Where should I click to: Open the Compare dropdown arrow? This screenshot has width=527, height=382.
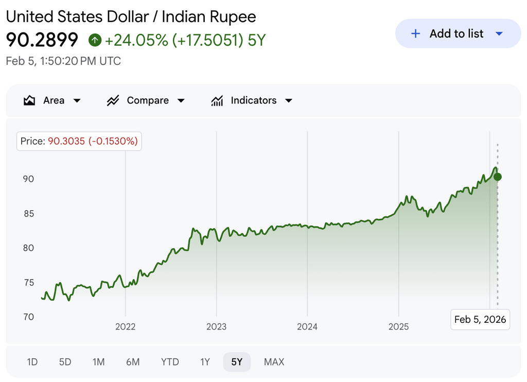click(181, 100)
